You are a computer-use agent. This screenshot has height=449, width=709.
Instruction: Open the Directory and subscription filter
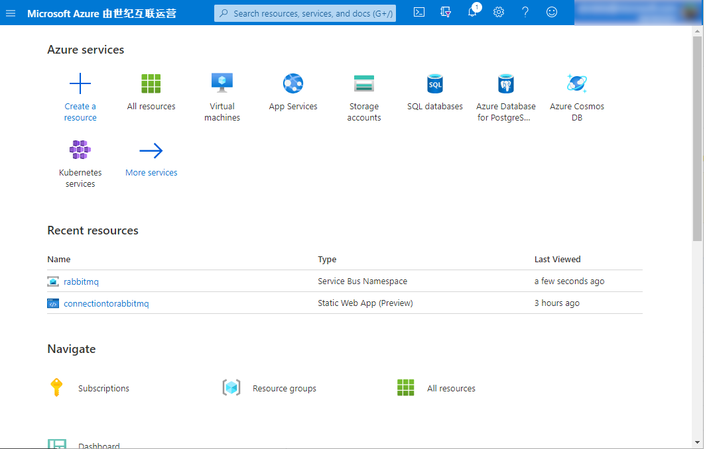446,13
